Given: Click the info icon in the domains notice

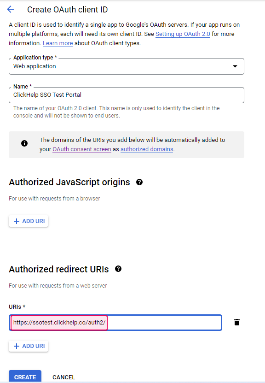Looking at the screenshot, I should pyautogui.click(x=24, y=143).
